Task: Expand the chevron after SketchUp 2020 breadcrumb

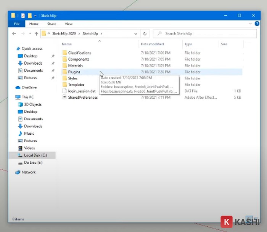Action: [79, 34]
